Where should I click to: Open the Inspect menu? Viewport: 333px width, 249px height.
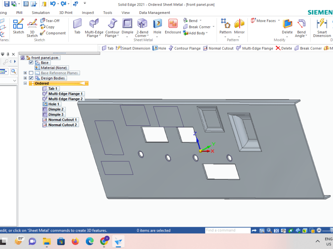coord(88,13)
